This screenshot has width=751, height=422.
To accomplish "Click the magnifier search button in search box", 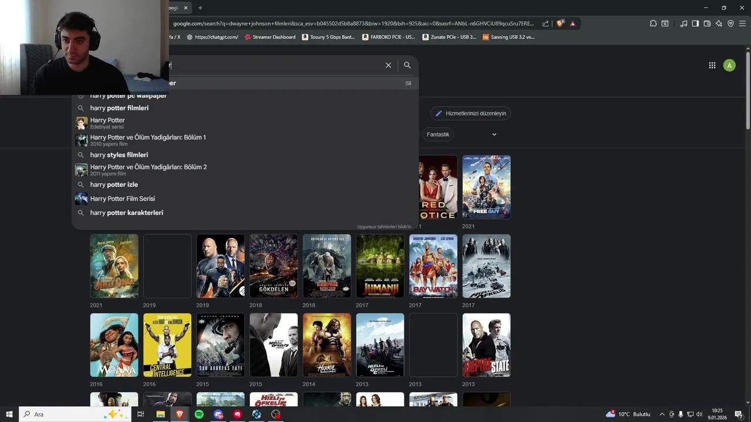I will tap(407, 65).
